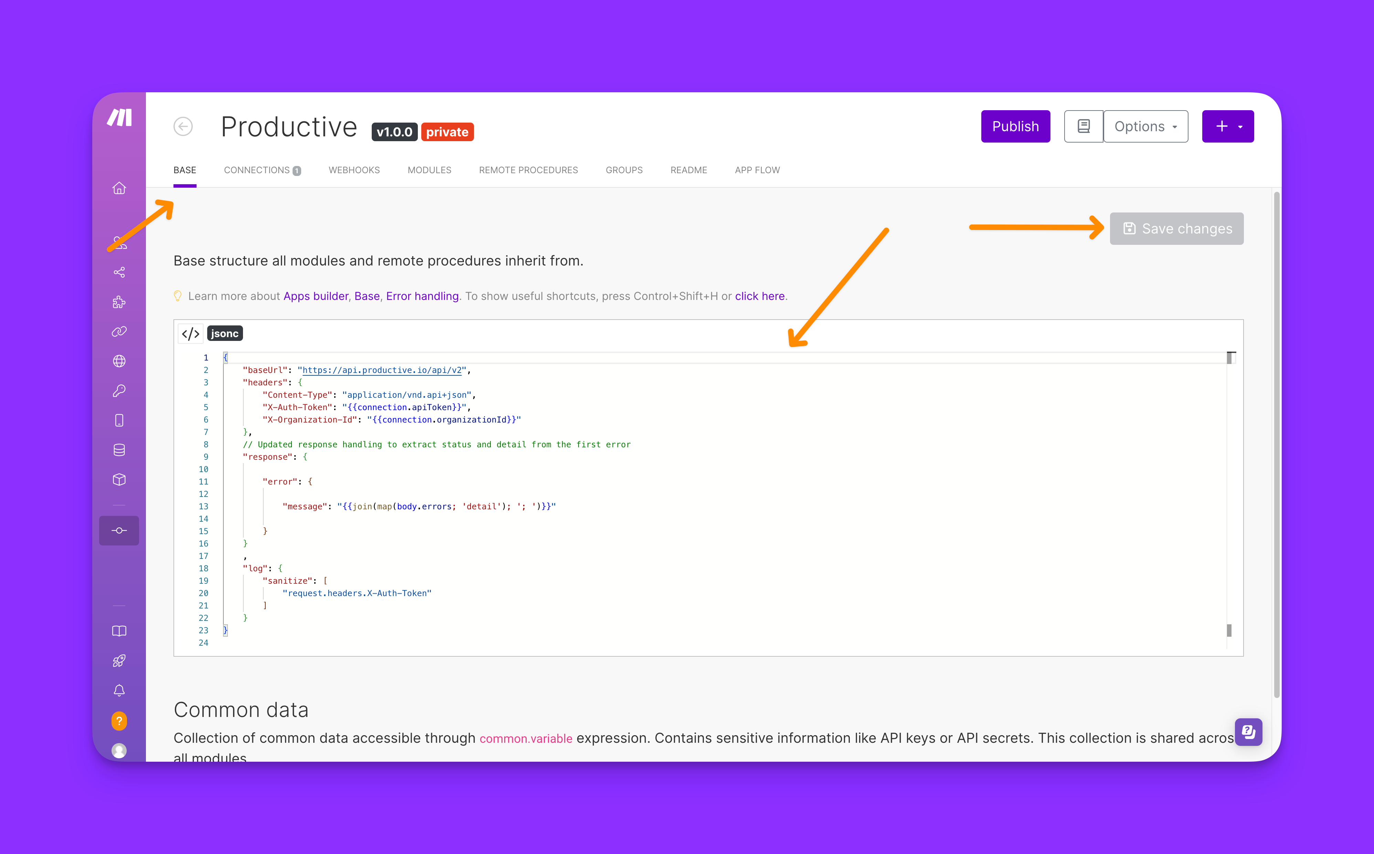Open the share/scenarios icon in sidebar
1374x854 pixels.
click(119, 273)
